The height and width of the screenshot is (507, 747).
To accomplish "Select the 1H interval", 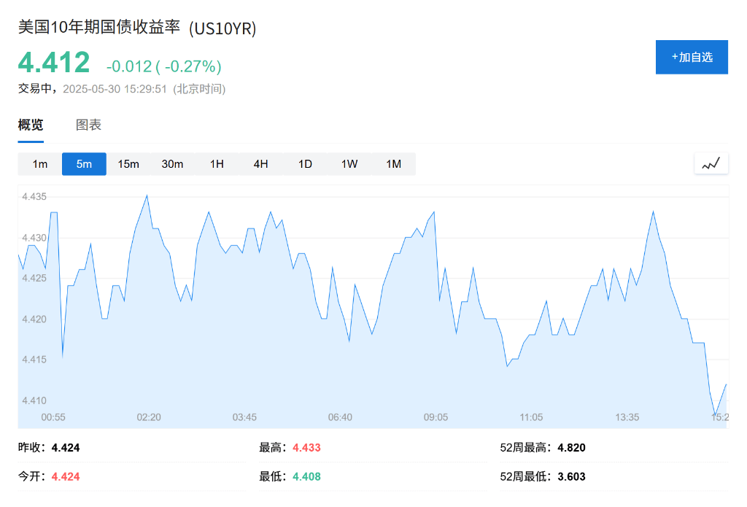I will [x=217, y=164].
